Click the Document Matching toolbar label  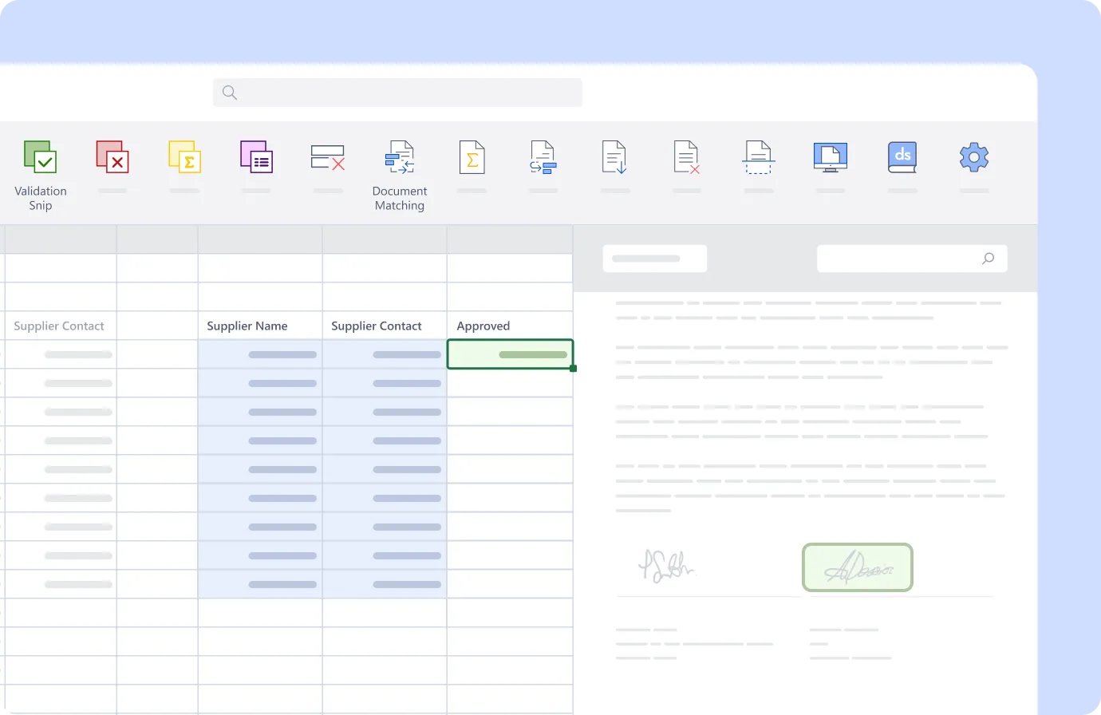(x=400, y=197)
